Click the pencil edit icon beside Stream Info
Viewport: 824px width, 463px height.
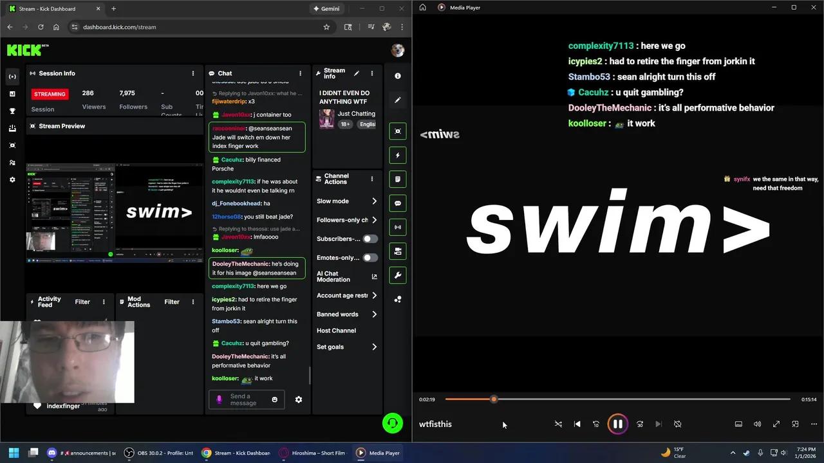(357, 73)
